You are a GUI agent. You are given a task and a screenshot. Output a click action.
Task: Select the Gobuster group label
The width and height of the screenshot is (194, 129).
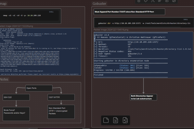100,4
